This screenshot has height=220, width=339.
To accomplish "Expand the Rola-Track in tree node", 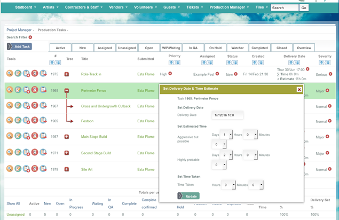I will coord(67,74).
